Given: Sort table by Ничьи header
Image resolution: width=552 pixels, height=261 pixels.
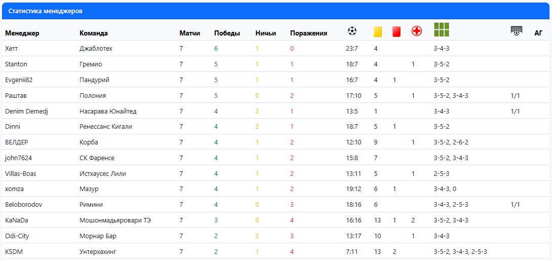Looking at the screenshot, I should coord(265,33).
